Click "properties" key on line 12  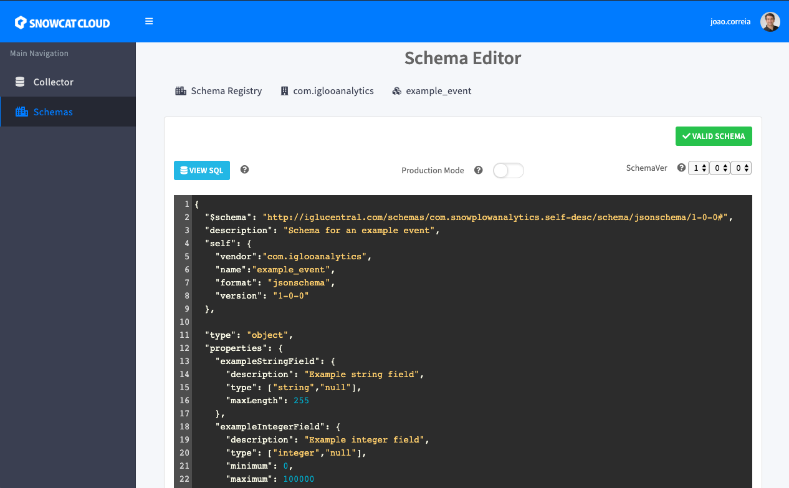click(x=236, y=348)
